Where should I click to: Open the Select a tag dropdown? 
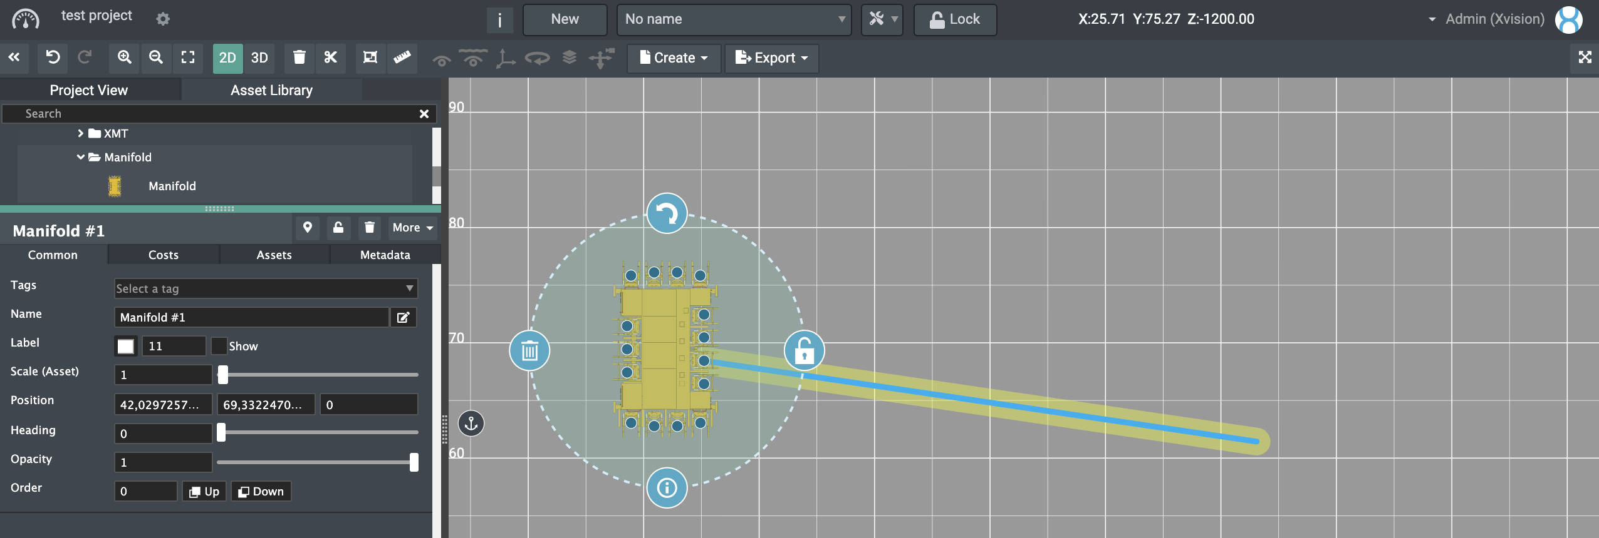[266, 288]
